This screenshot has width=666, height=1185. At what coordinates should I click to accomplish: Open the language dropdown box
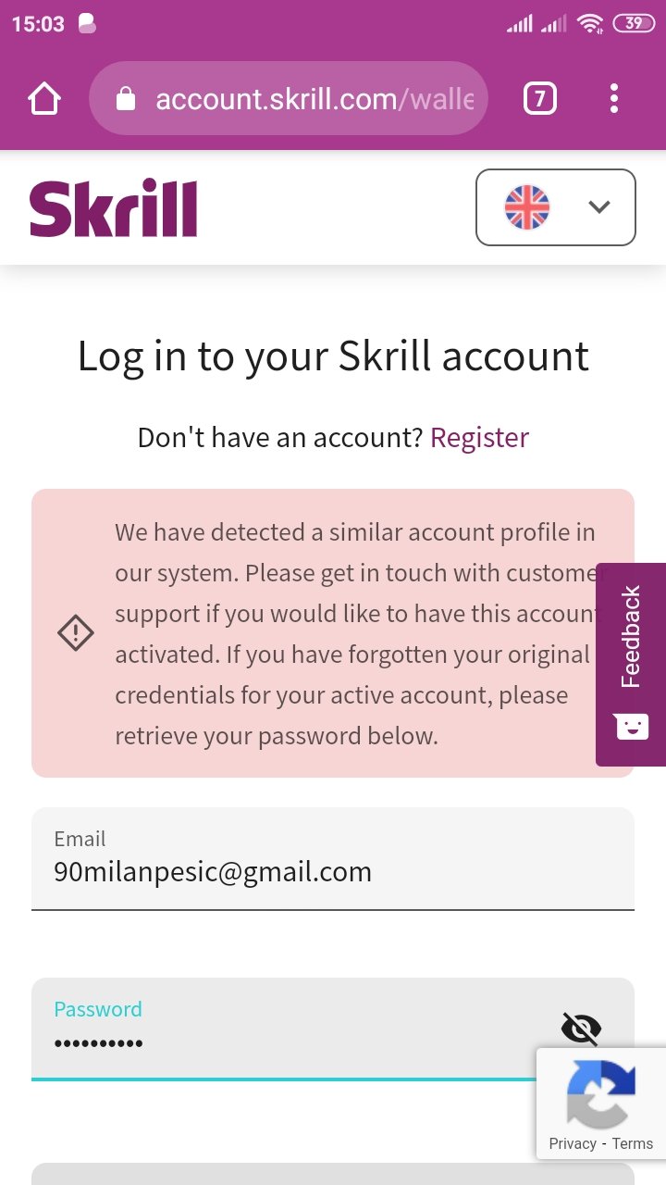pyautogui.click(x=556, y=207)
